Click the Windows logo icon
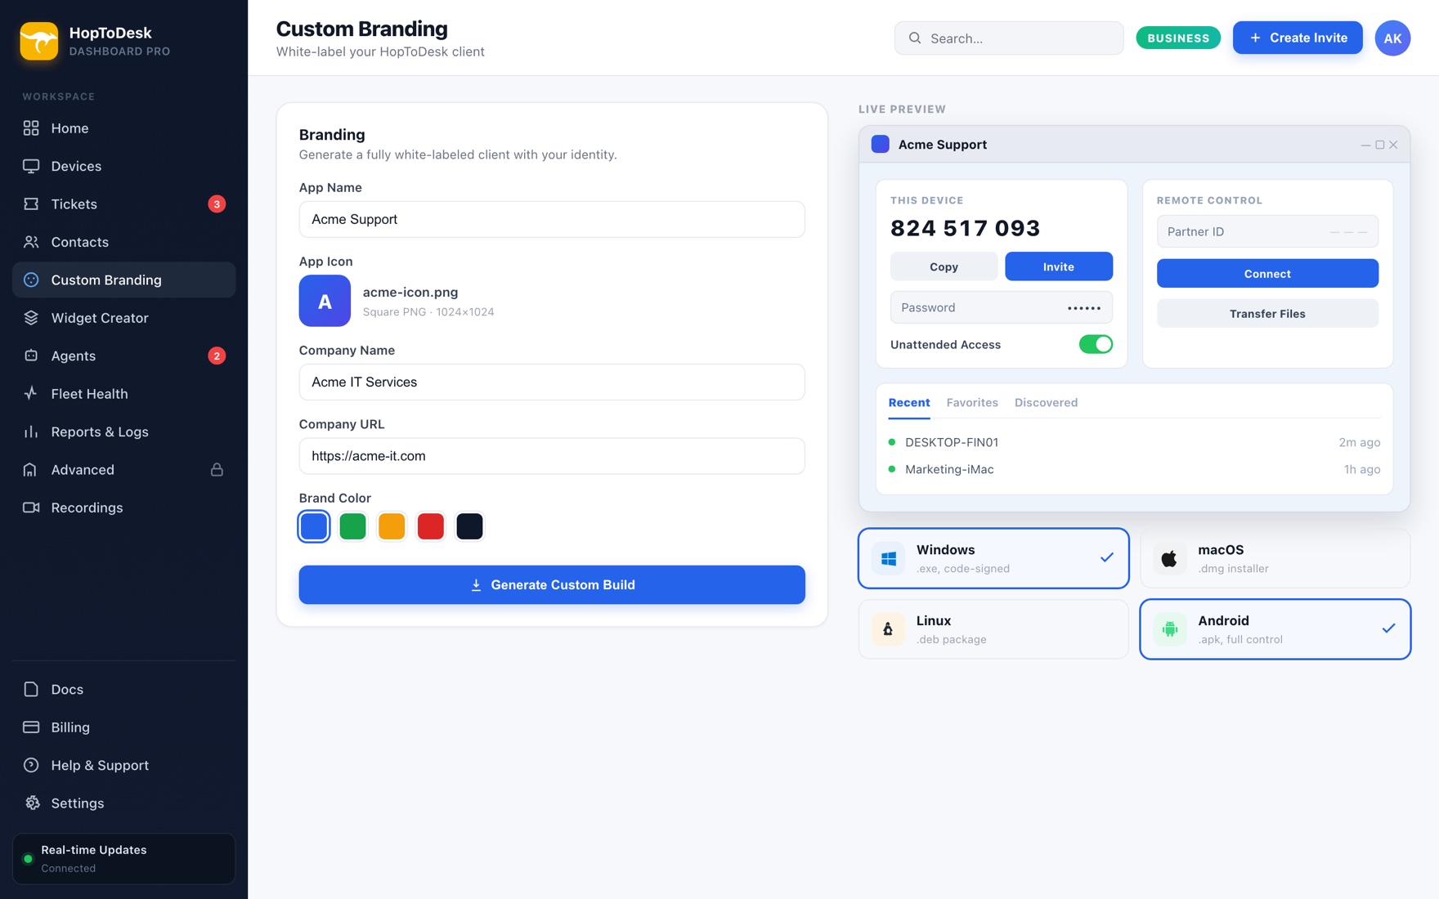Screen dimensions: 1439x899 click(x=889, y=558)
